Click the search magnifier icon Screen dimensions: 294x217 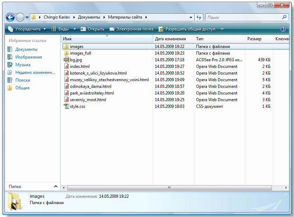point(284,17)
